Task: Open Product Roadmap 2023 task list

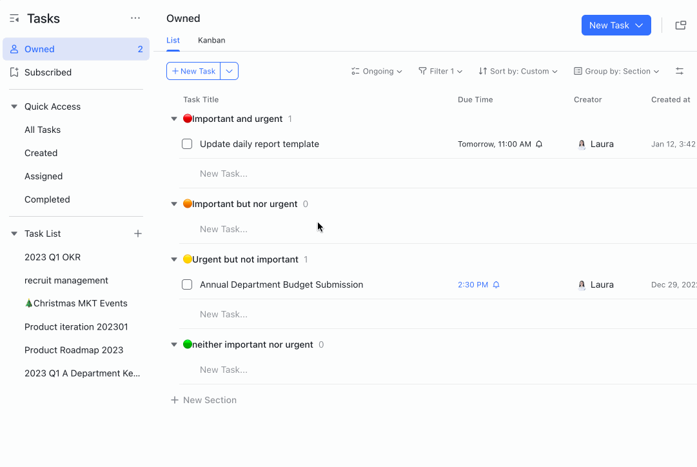Action: [74, 350]
